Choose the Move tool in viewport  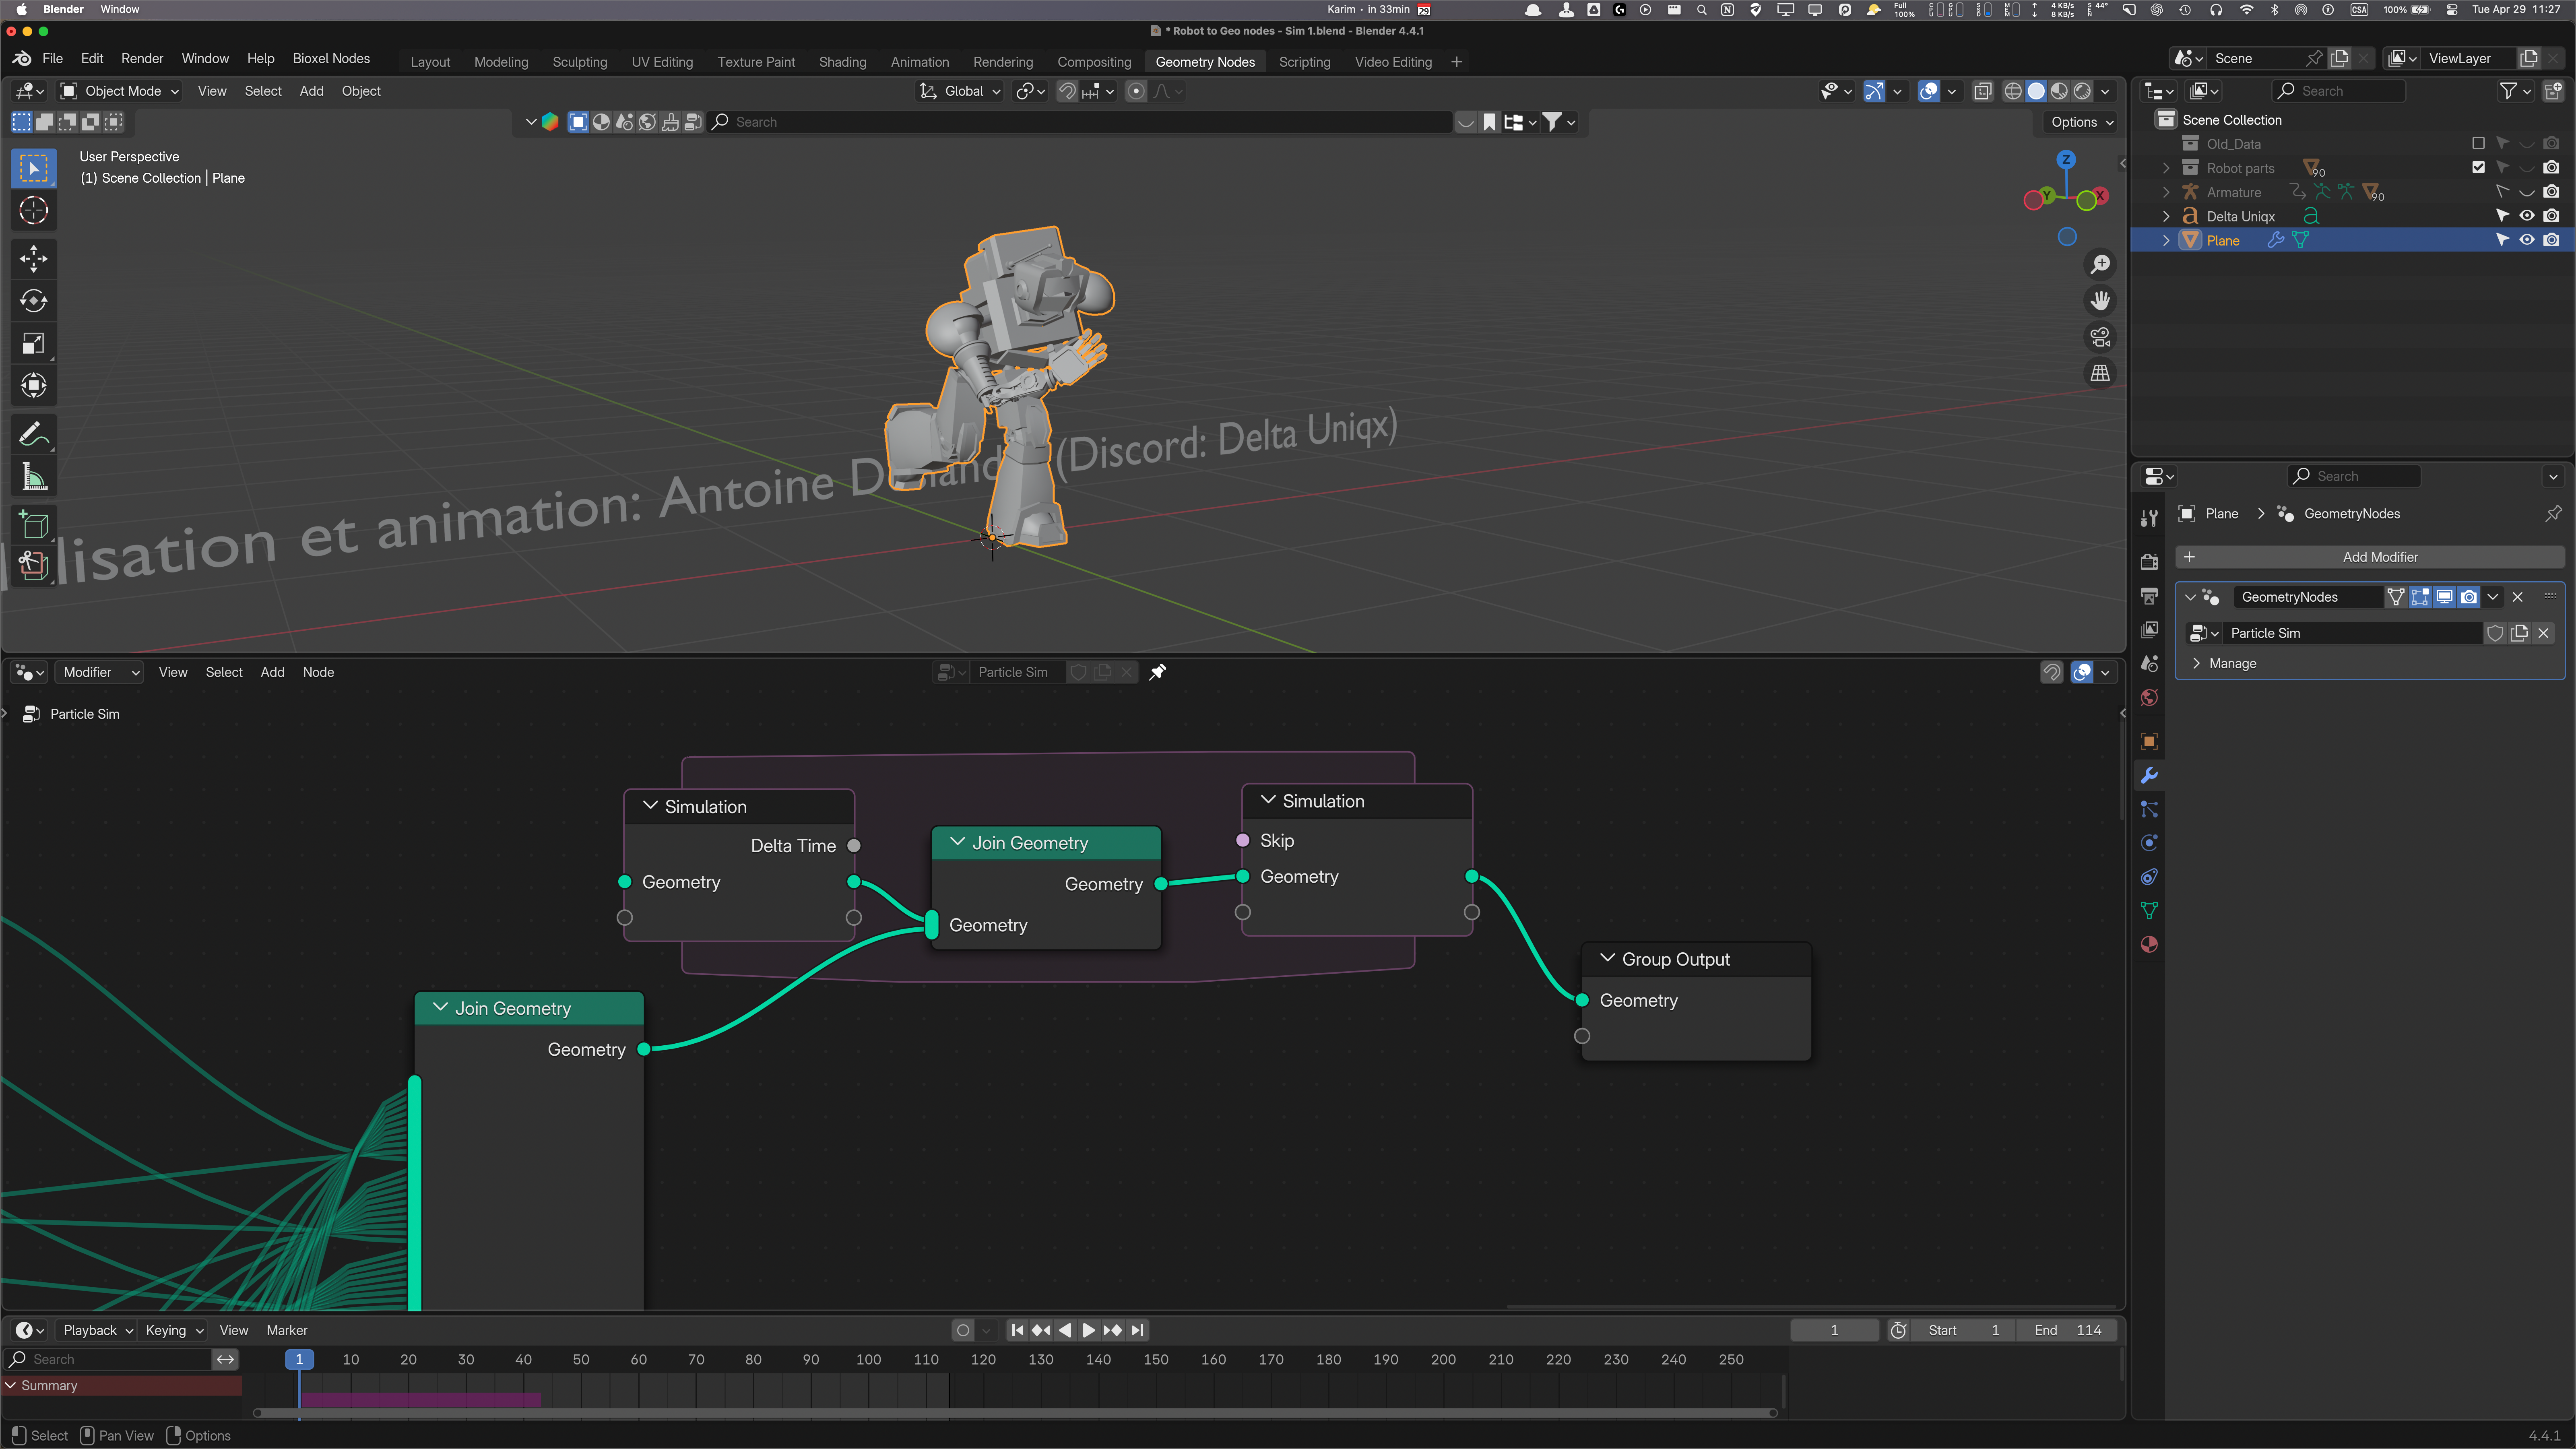pos(33,259)
